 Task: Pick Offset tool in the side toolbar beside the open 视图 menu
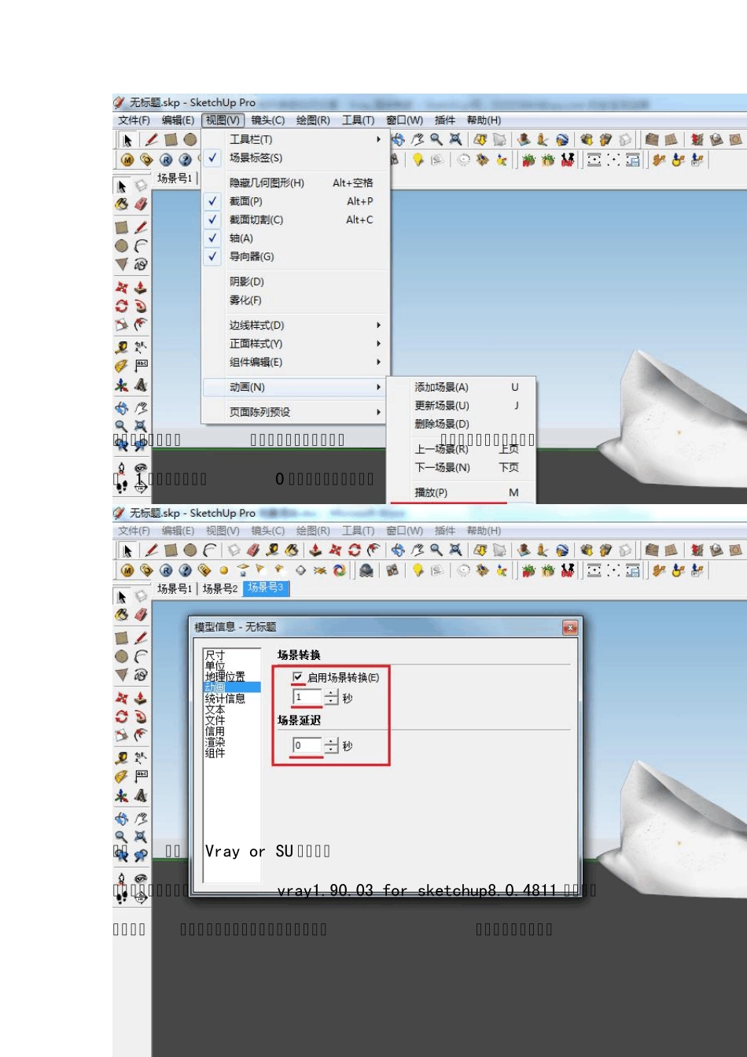[141, 324]
